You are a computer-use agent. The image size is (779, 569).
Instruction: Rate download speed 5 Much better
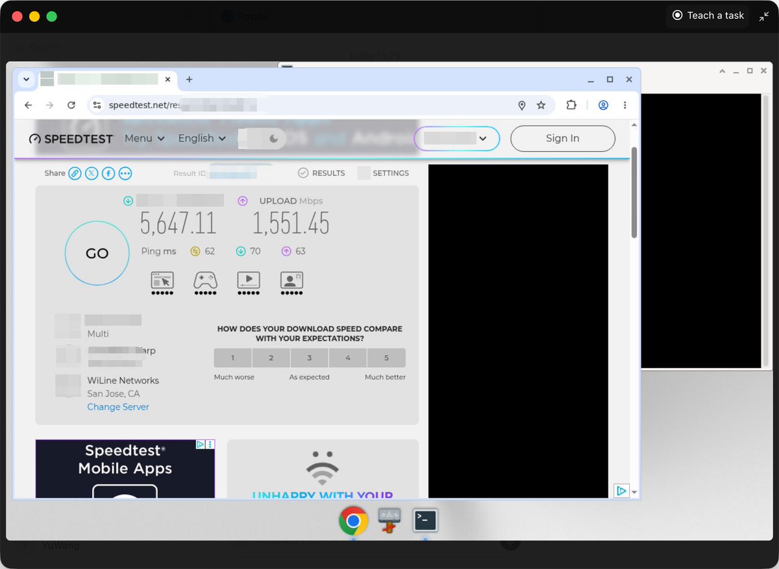pyautogui.click(x=386, y=358)
